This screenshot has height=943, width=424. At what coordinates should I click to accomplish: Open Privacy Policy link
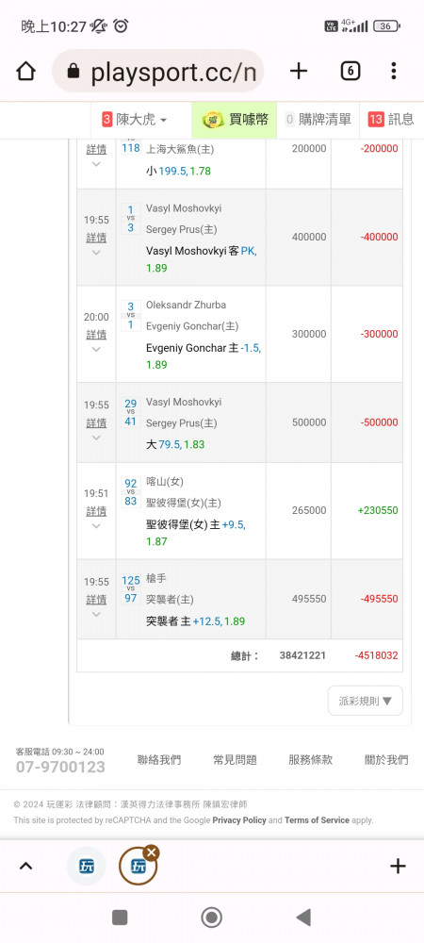point(239,820)
